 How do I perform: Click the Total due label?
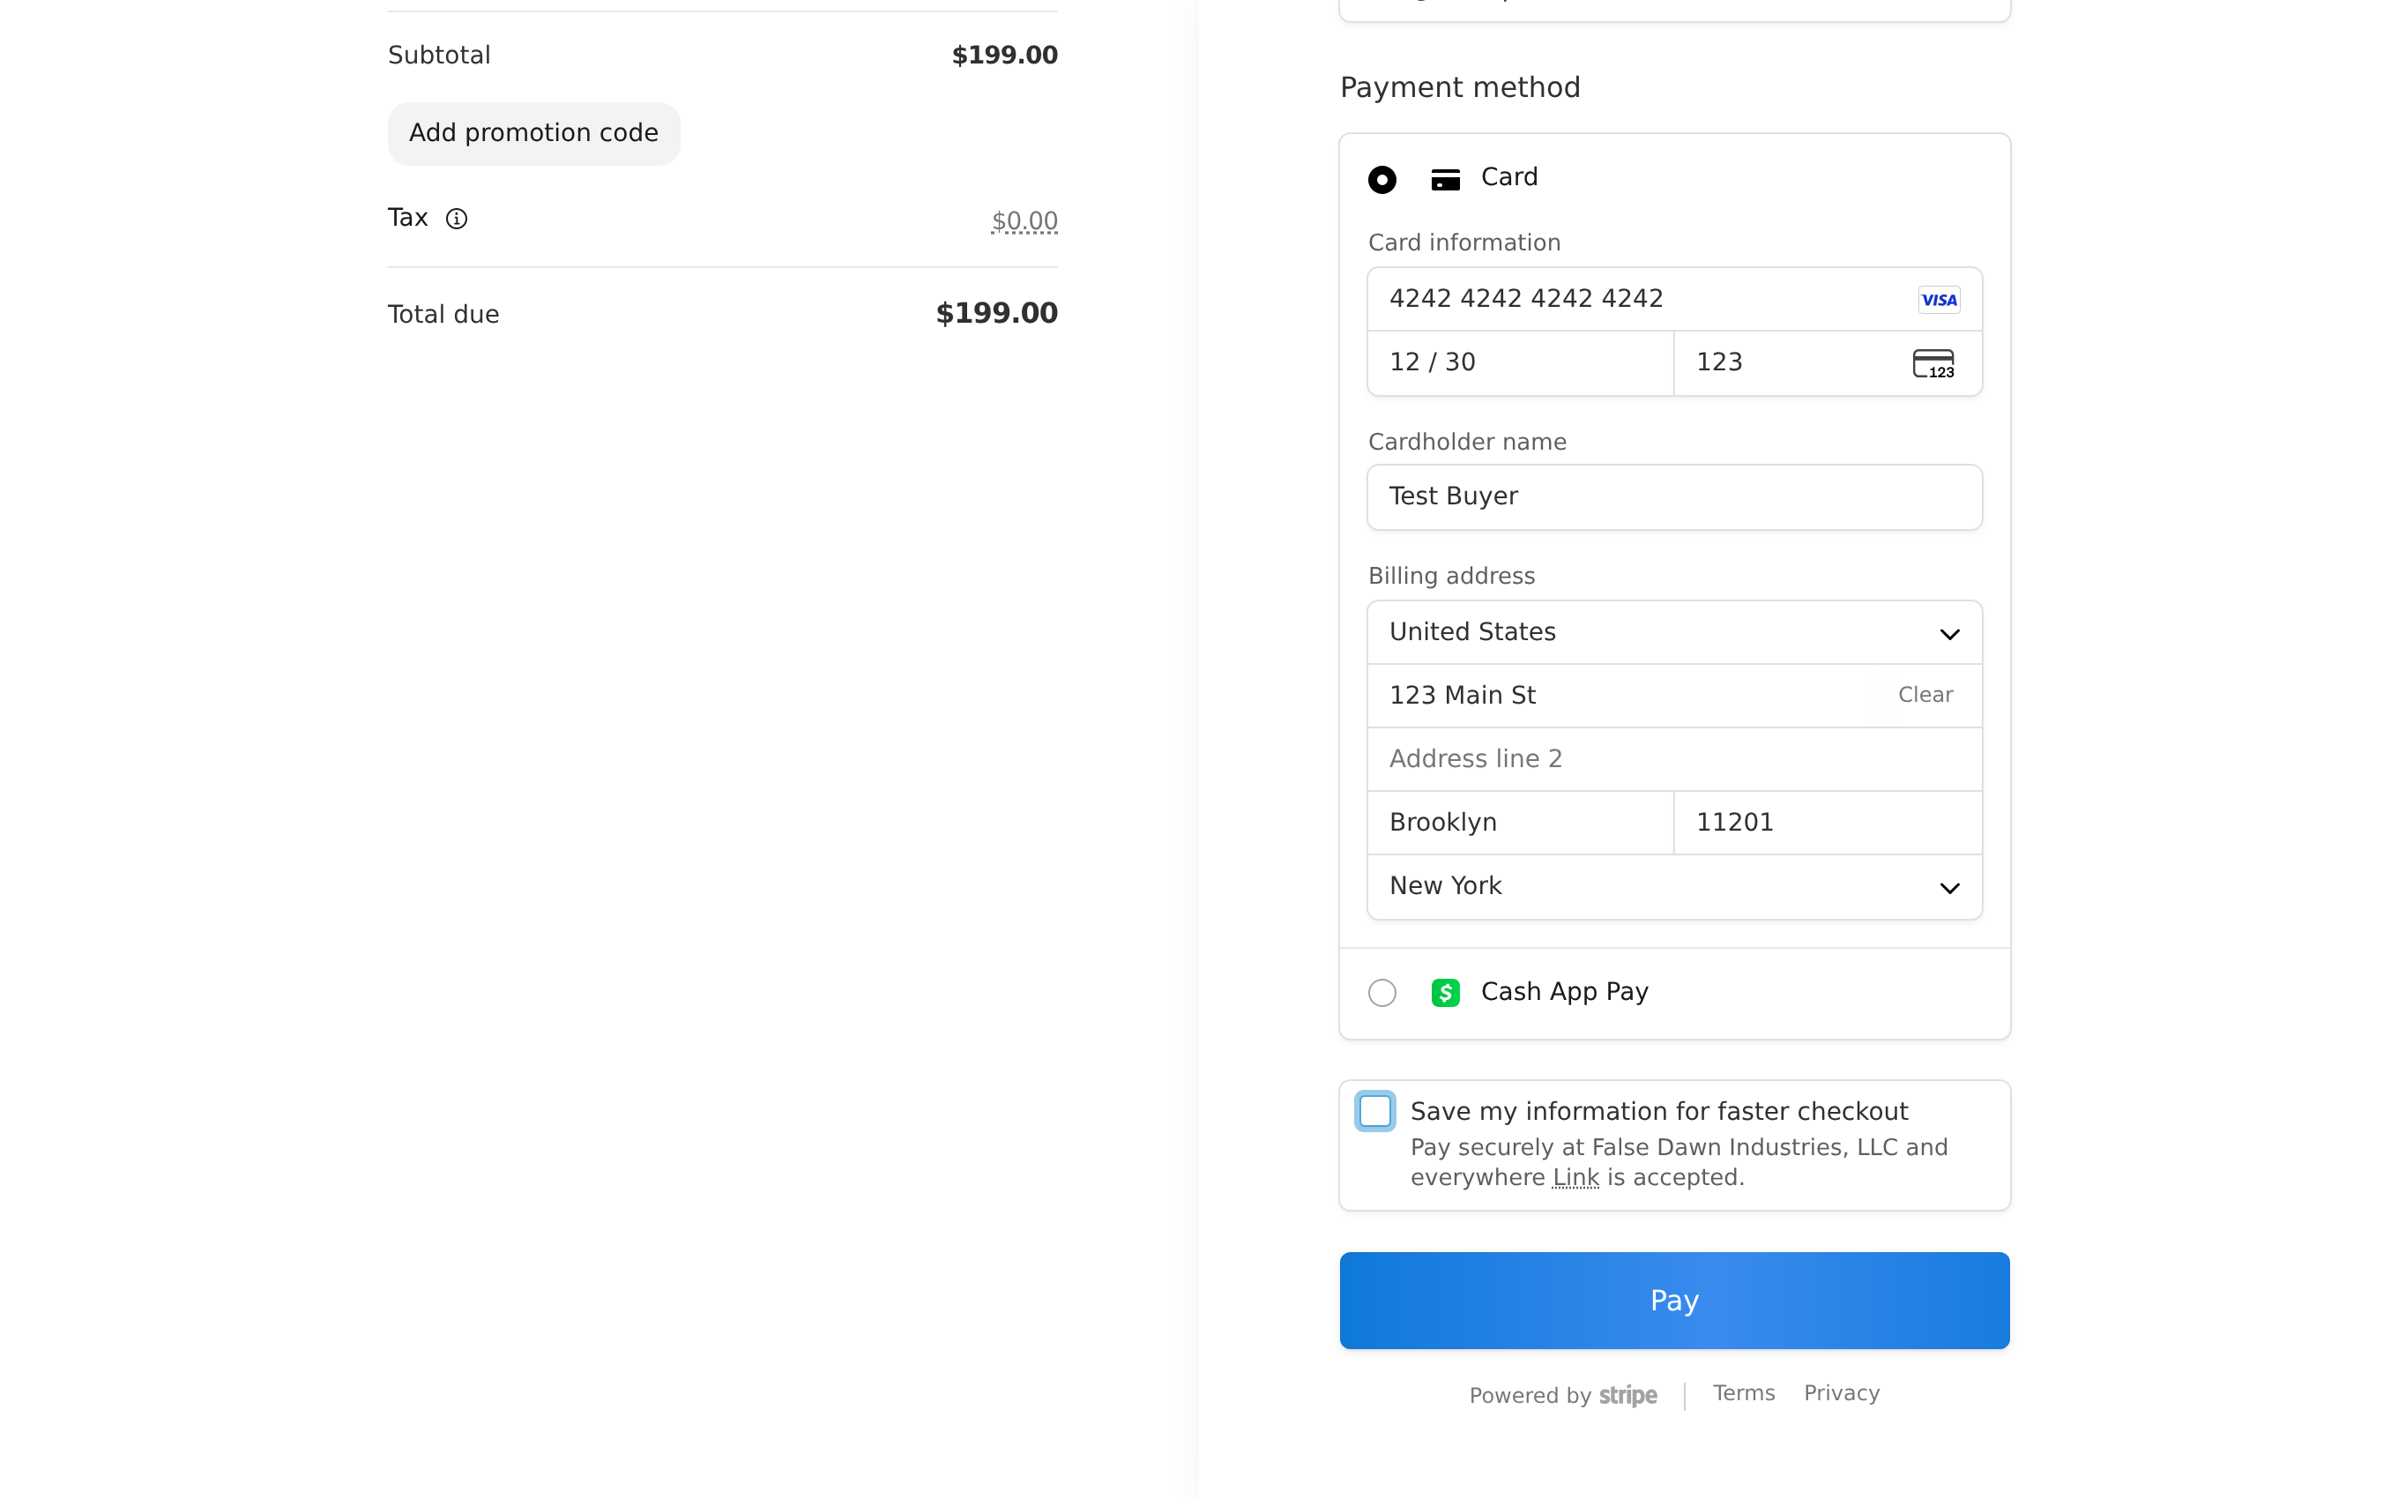click(x=443, y=314)
